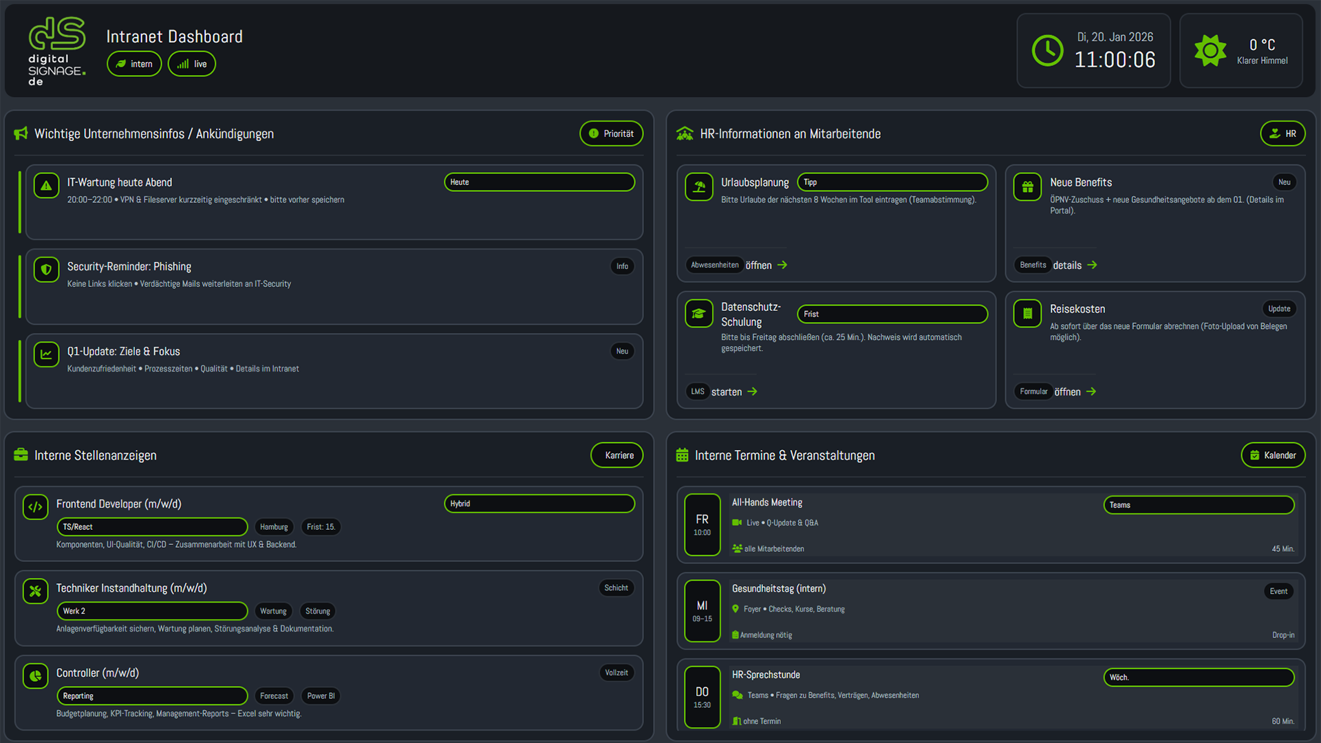Click the FR 10:00 date tile
1321x743 pixels.
(x=702, y=525)
